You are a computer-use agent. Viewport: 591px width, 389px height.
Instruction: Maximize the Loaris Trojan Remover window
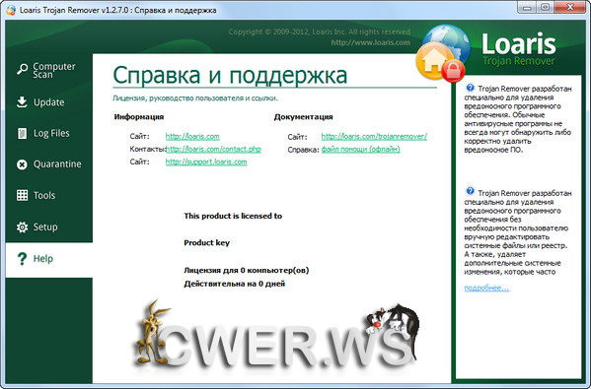tap(545, 8)
